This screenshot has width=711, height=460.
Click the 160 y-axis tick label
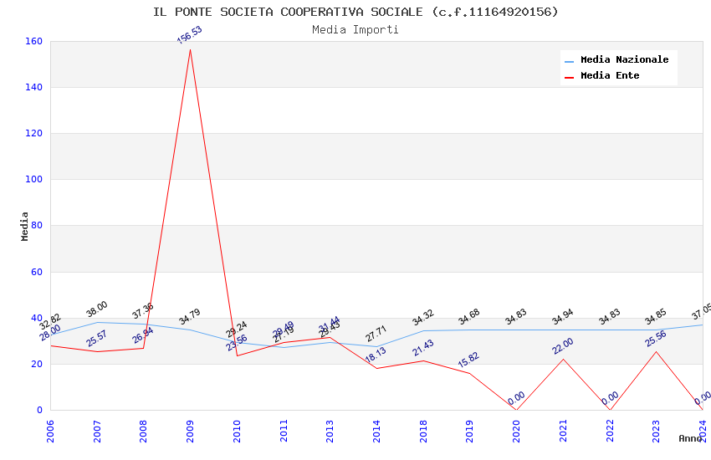[x=34, y=41]
